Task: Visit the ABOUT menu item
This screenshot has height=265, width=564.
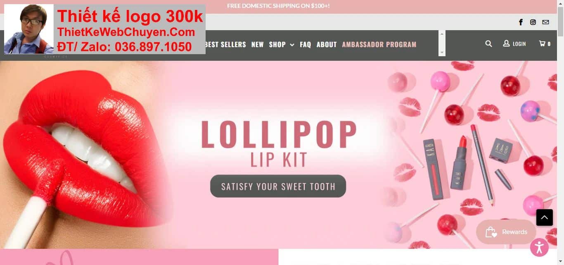Action: pyautogui.click(x=327, y=44)
